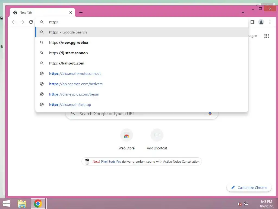Start voice search with the microphone icon
This screenshot has width=278, height=209.
click(210, 114)
